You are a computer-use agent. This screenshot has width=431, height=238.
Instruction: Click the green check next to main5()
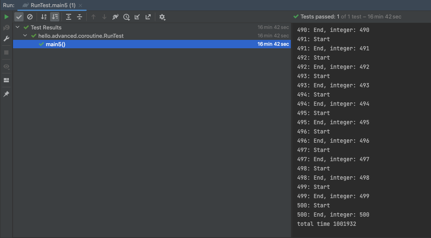tap(41, 44)
